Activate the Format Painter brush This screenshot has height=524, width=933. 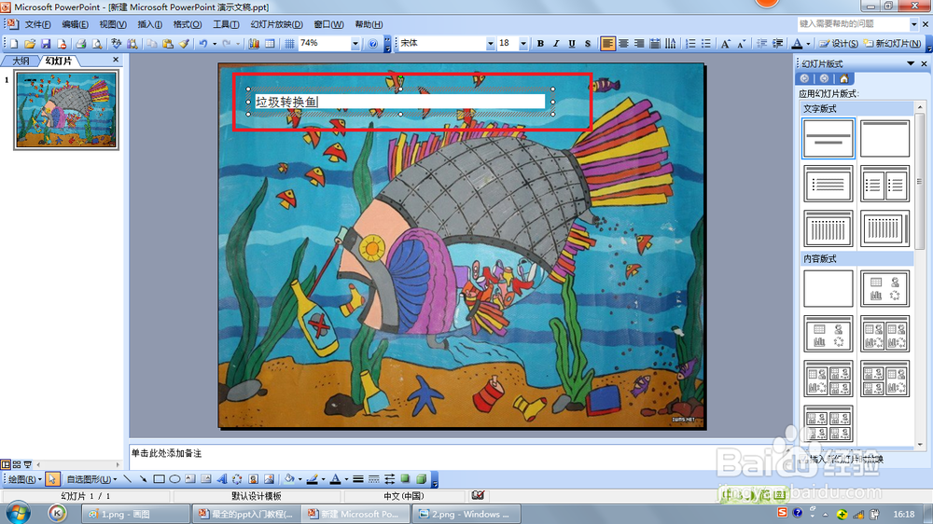pyautogui.click(x=184, y=44)
